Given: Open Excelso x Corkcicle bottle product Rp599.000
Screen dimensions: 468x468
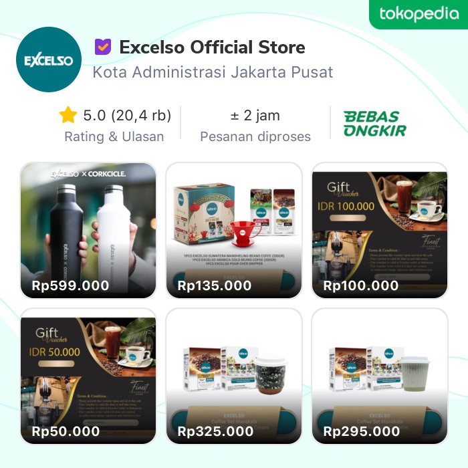Looking at the screenshot, I should [x=88, y=230].
